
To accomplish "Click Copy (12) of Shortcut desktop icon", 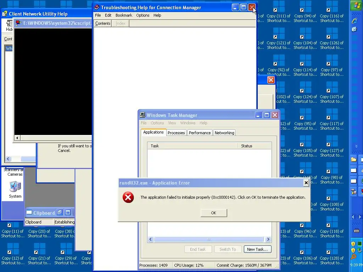I will 13,254.
